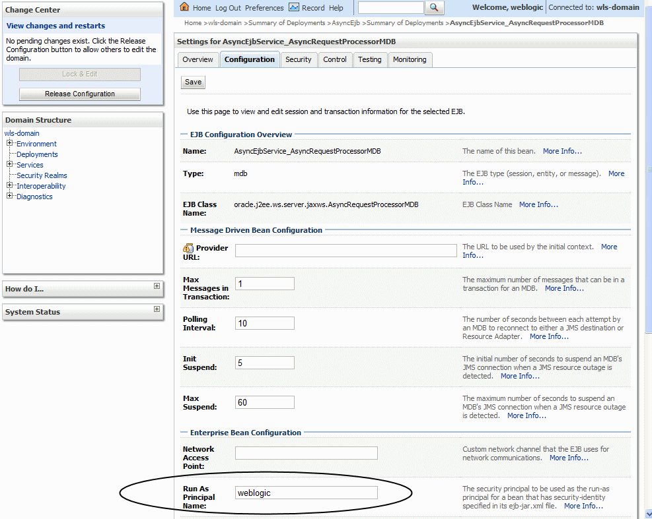The image size is (652, 519).
Task: Click the AsyncEjb breadcrumb link
Action: pyautogui.click(x=345, y=22)
